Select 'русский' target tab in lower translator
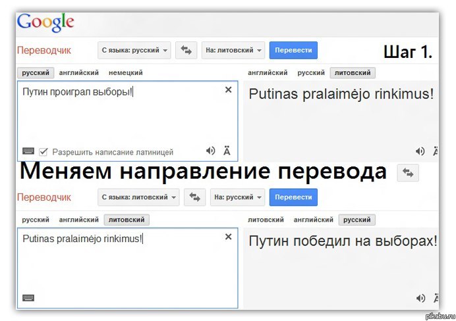 (x=357, y=220)
